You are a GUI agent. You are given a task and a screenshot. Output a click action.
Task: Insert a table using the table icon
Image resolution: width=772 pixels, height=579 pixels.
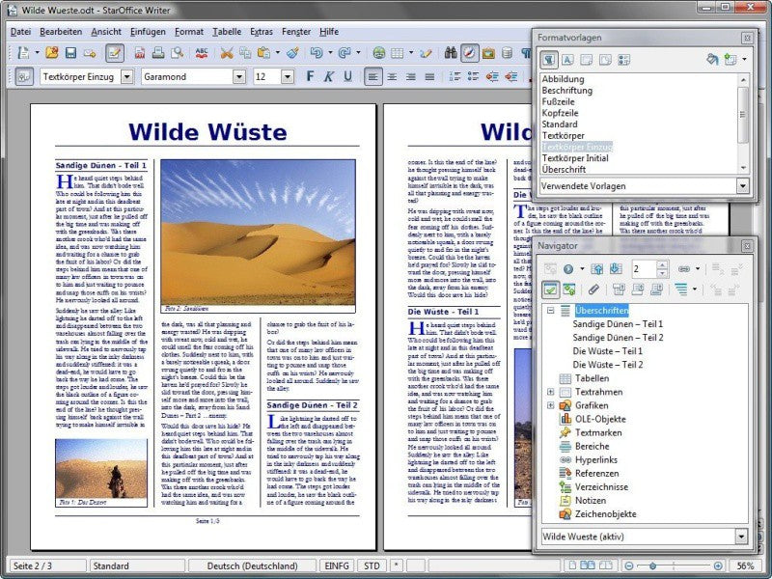point(398,53)
